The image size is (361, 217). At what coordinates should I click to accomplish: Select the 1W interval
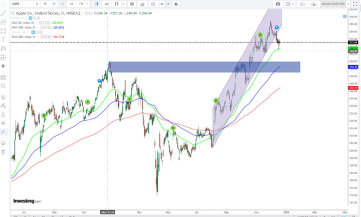tap(81, 4)
